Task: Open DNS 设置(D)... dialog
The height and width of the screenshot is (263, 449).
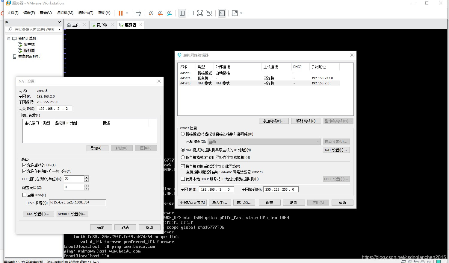Action: point(38,214)
